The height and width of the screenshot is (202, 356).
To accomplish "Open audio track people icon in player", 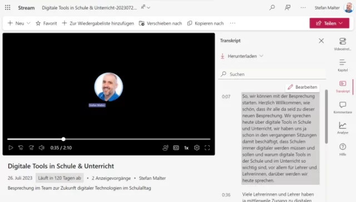I will tap(165, 148).
